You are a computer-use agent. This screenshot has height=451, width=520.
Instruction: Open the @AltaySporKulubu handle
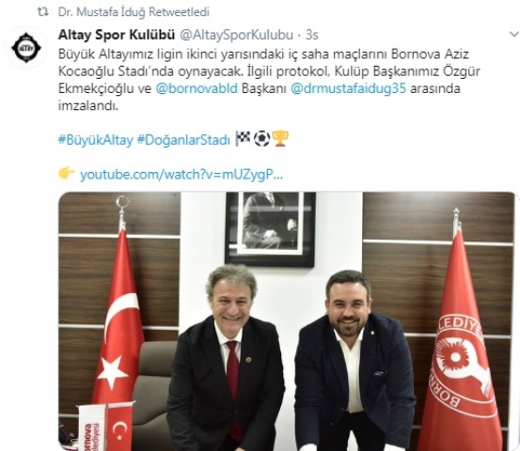(x=236, y=35)
